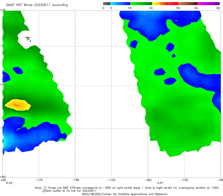This screenshot has height=196, width=223.
Task: Click the Times are GMT note line
Action: pyautogui.click(x=127, y=188)
